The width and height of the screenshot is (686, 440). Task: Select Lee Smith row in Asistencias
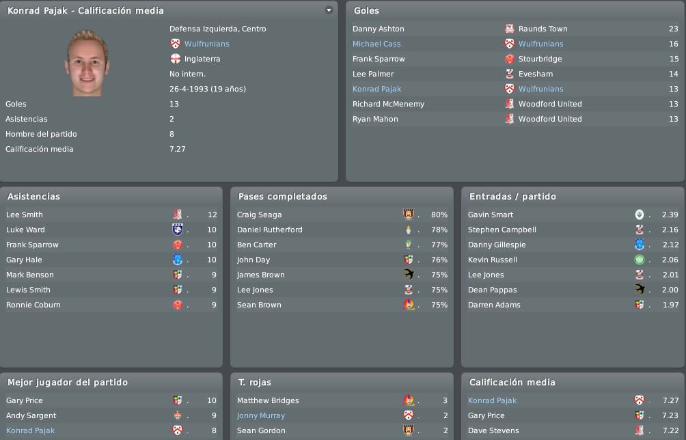tap(111, 215)
